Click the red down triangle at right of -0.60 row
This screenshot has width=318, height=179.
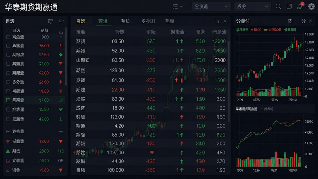[x=61, y=170]
